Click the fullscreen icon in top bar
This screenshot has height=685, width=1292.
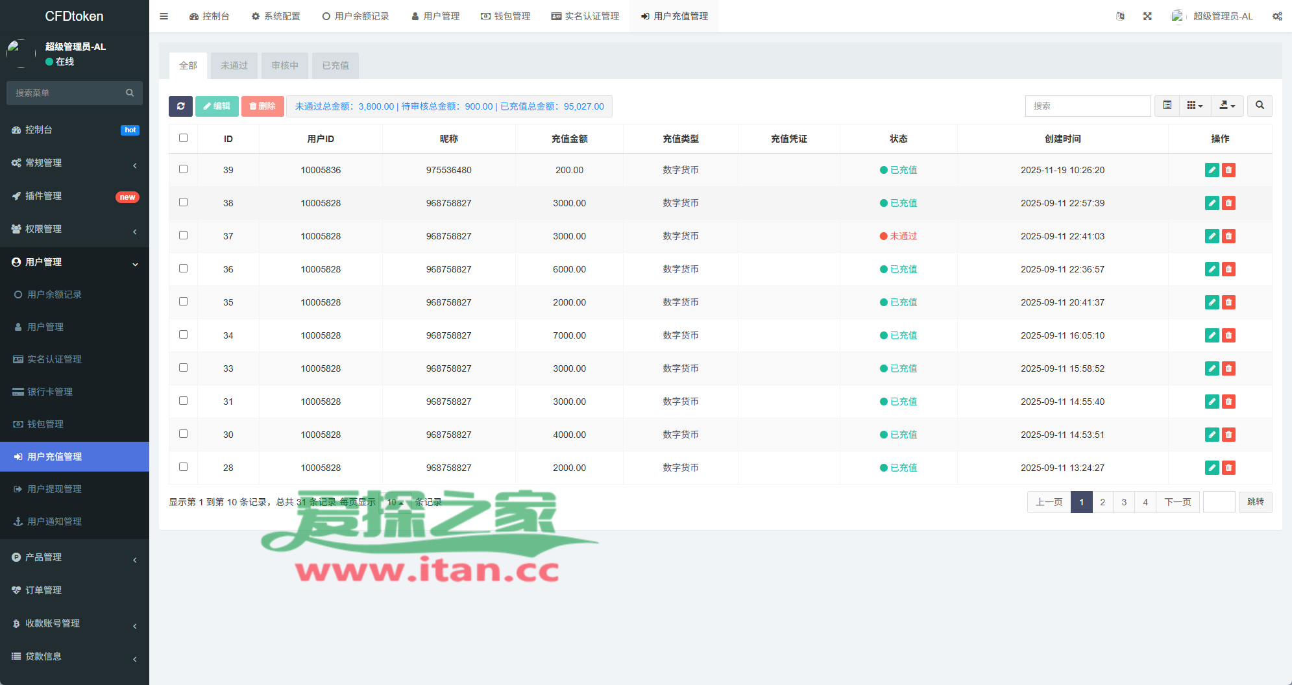tap(1147, 16)
